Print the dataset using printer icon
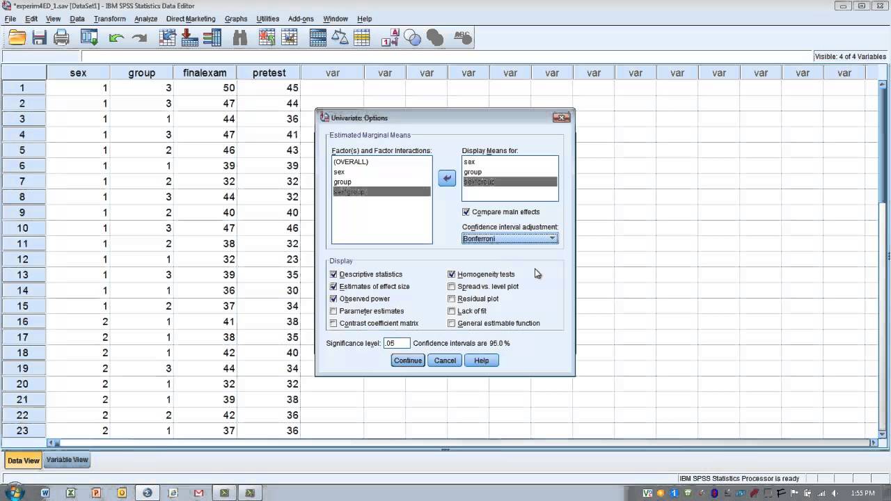Image resolution: width=891 pixels, height=501 pixels. coord(61,38)
